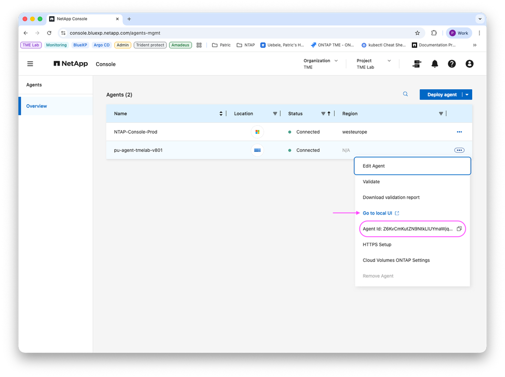Go back in browser
The height and width of the screenshot is (377, 505).
pyautogui.click(x=26, y=33)
